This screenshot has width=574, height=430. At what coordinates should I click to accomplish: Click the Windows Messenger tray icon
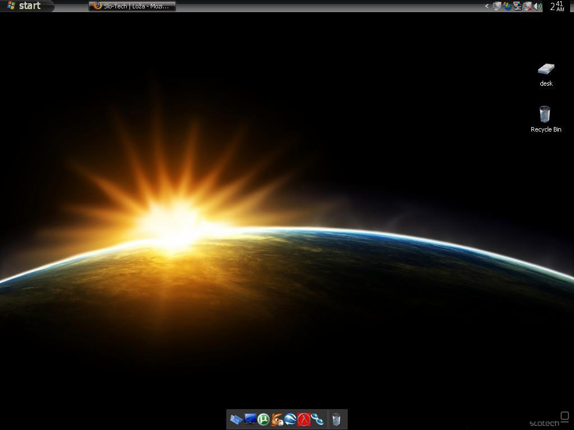507,6
